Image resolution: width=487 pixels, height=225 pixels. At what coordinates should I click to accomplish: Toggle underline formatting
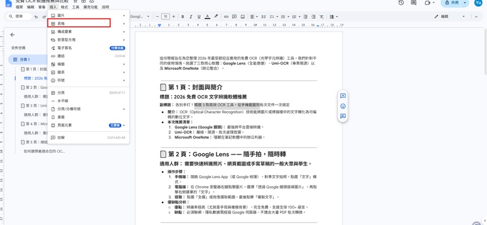click(199, 16)
